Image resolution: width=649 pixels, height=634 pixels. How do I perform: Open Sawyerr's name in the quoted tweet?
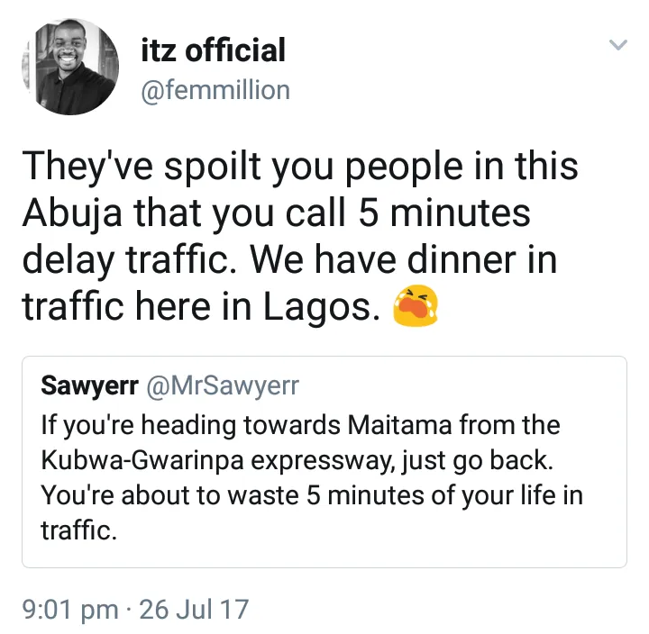coord(89,385)
